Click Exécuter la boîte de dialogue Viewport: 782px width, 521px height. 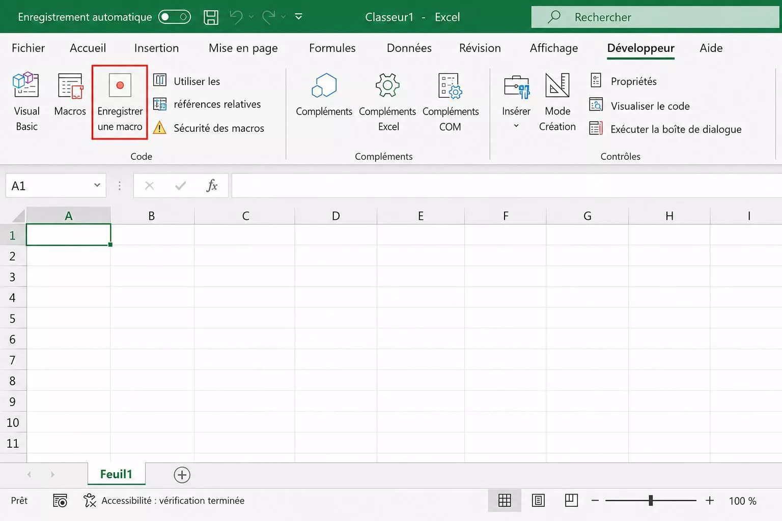click(x=665, y=129)
